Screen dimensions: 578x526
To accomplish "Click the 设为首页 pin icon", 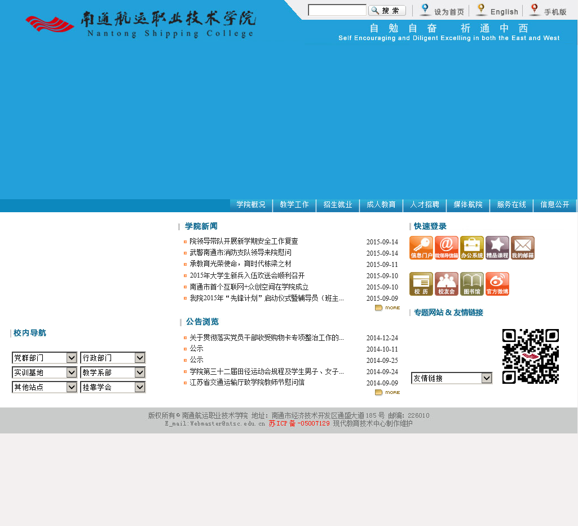I will pyautogui.click(x=425, y=10).
